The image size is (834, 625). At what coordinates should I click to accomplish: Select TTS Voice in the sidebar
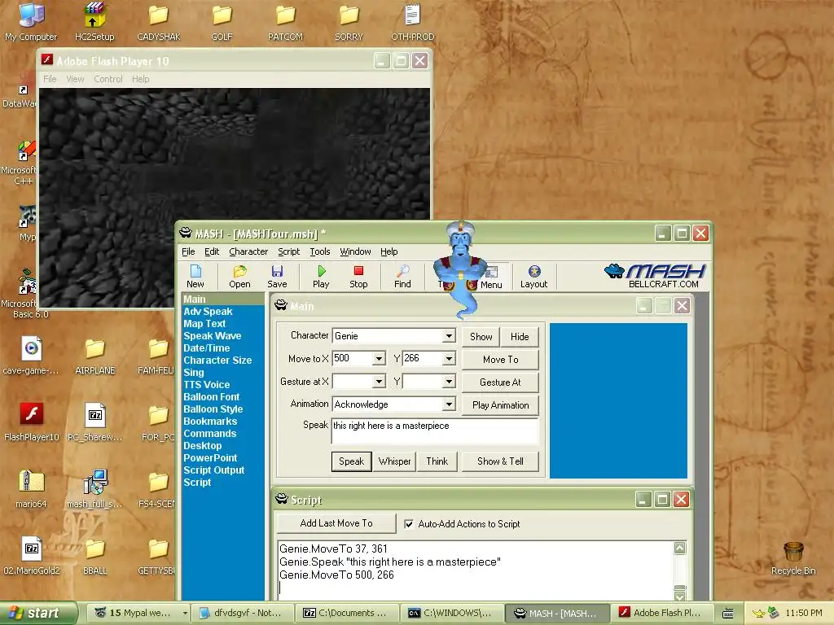[x=206, y=385]
